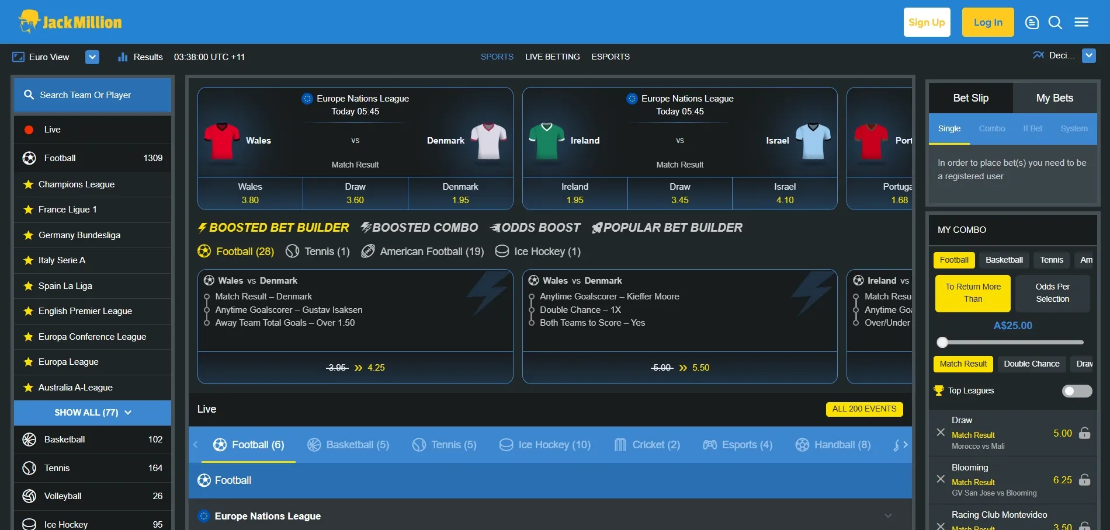
Task: Switch to Combo bet slip tab
Action: [x=991, y=128]
